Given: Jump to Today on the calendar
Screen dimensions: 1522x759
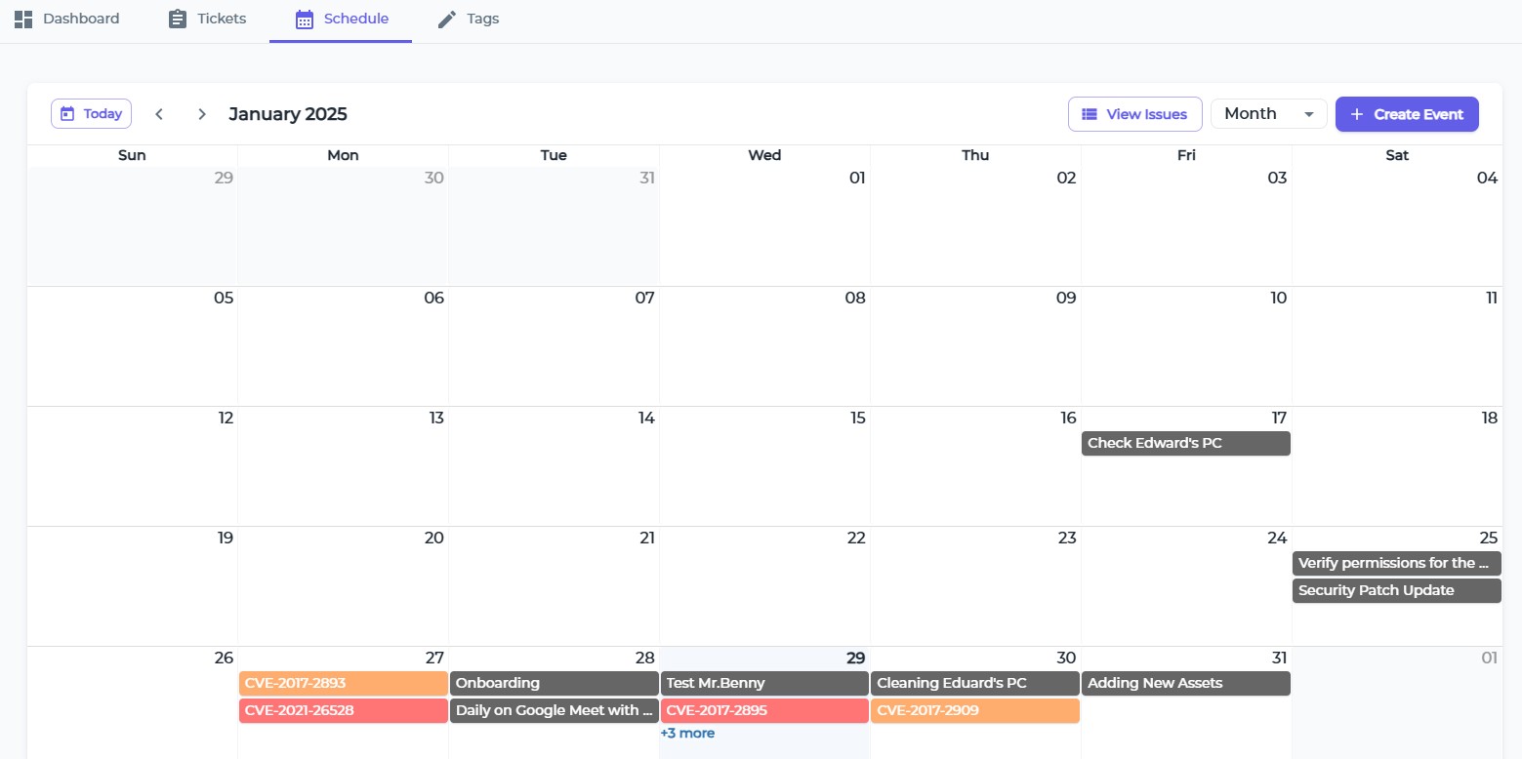Looking at the screenshot, I should click(91, 114).
